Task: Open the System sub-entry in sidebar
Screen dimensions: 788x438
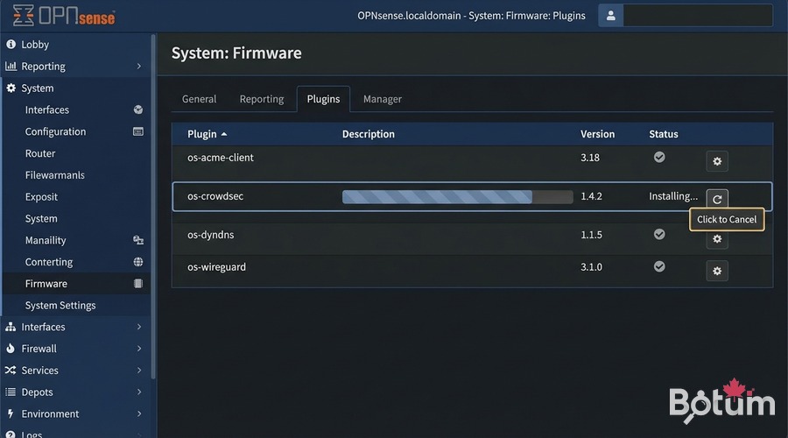Action: 40,218
